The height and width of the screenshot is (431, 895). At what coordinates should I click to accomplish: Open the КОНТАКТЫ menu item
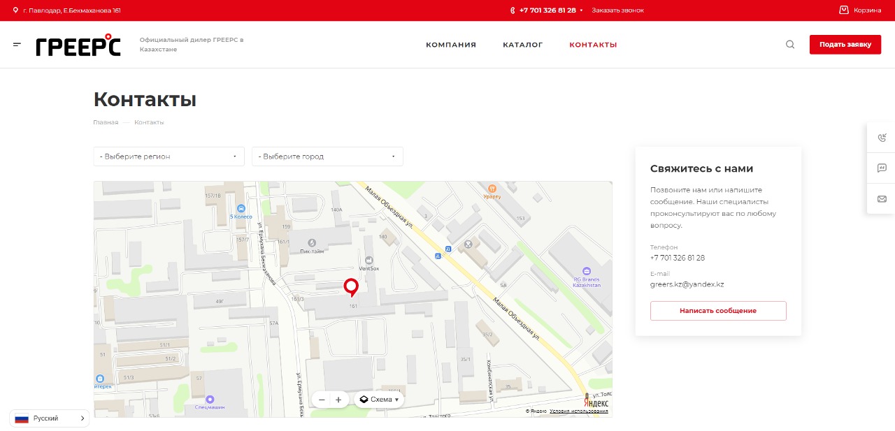(593, 45)
